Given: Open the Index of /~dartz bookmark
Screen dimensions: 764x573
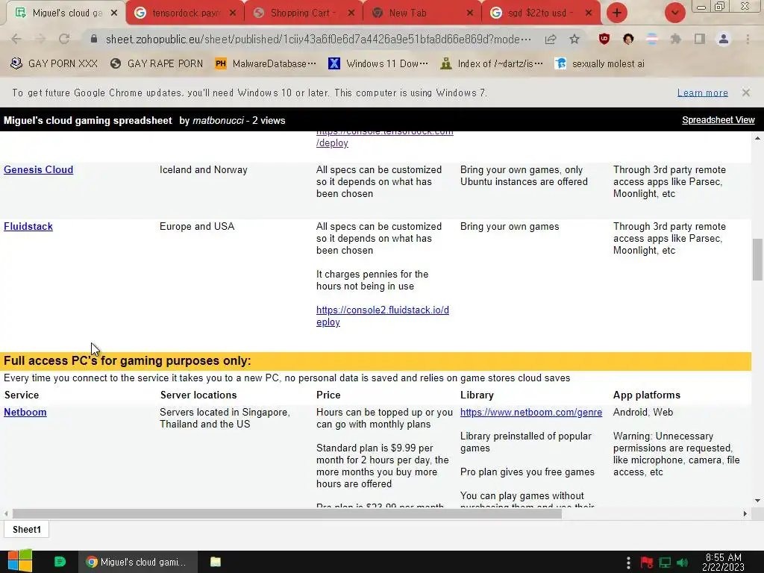Looking at the screenshot, I should pos(492,63).
